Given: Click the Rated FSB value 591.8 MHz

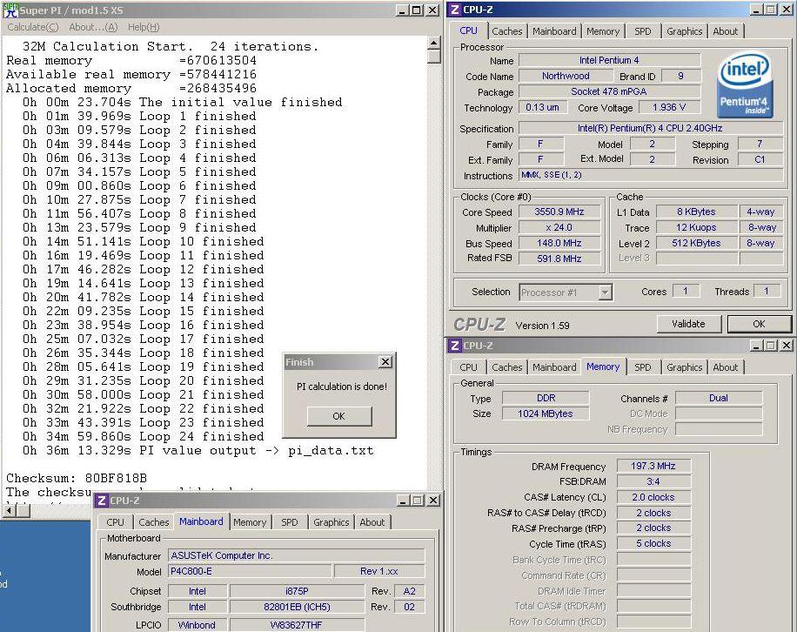Looking at the screenshot, I should point(559,259).
